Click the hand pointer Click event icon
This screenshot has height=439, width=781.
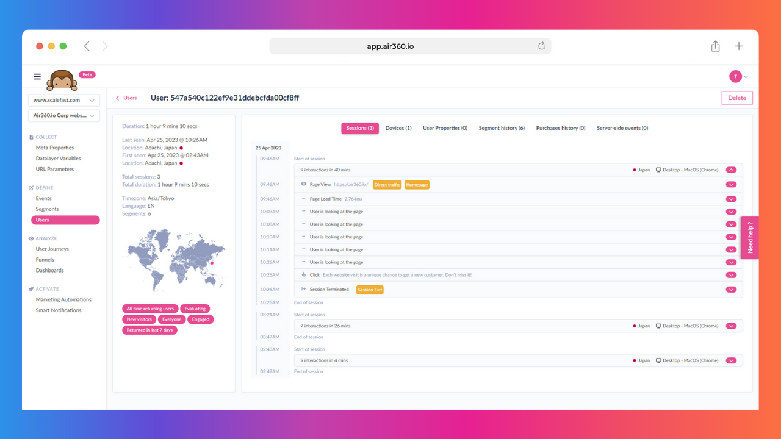coord(303,275)
